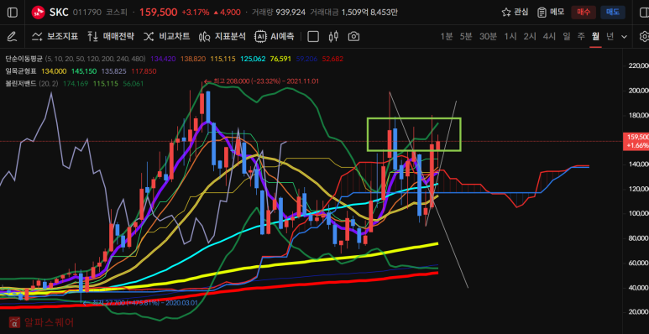
Task: Click moving average value 134,420
Action: (x=163, y=59)
